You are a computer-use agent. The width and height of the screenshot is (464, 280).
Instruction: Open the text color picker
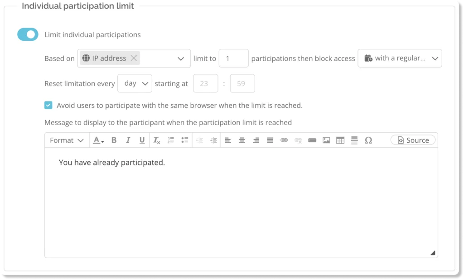[98, 140]
